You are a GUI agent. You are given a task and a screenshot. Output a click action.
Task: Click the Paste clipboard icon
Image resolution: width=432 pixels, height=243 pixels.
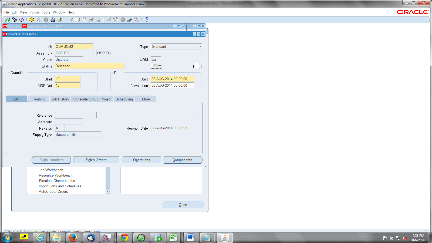coord(84,20)
